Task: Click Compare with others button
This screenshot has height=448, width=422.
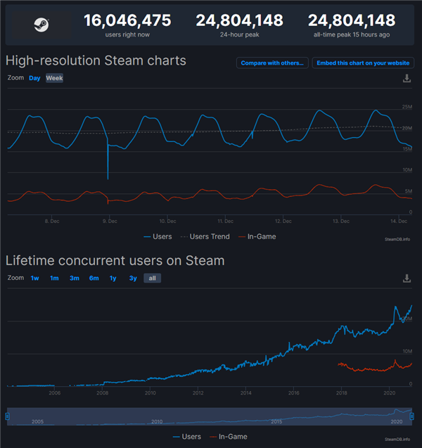Action: point(272,63)
